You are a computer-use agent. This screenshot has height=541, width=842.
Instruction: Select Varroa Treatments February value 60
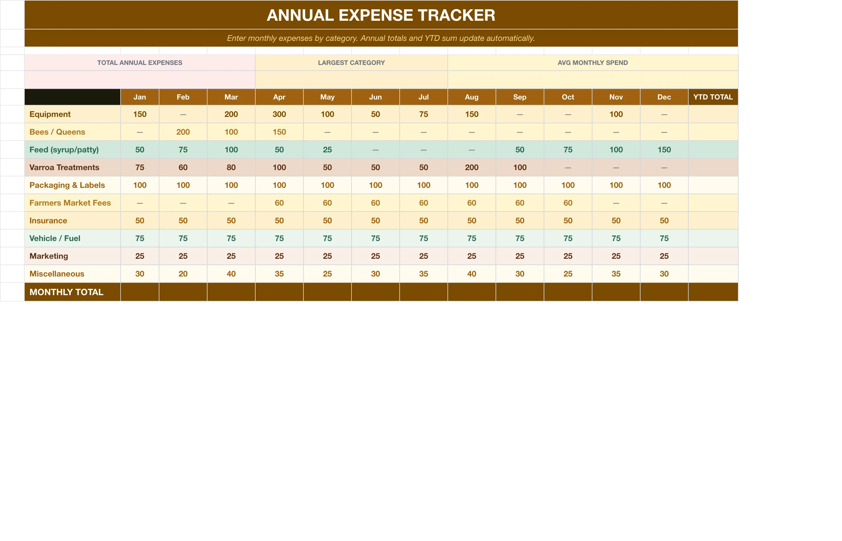(183, 167)
